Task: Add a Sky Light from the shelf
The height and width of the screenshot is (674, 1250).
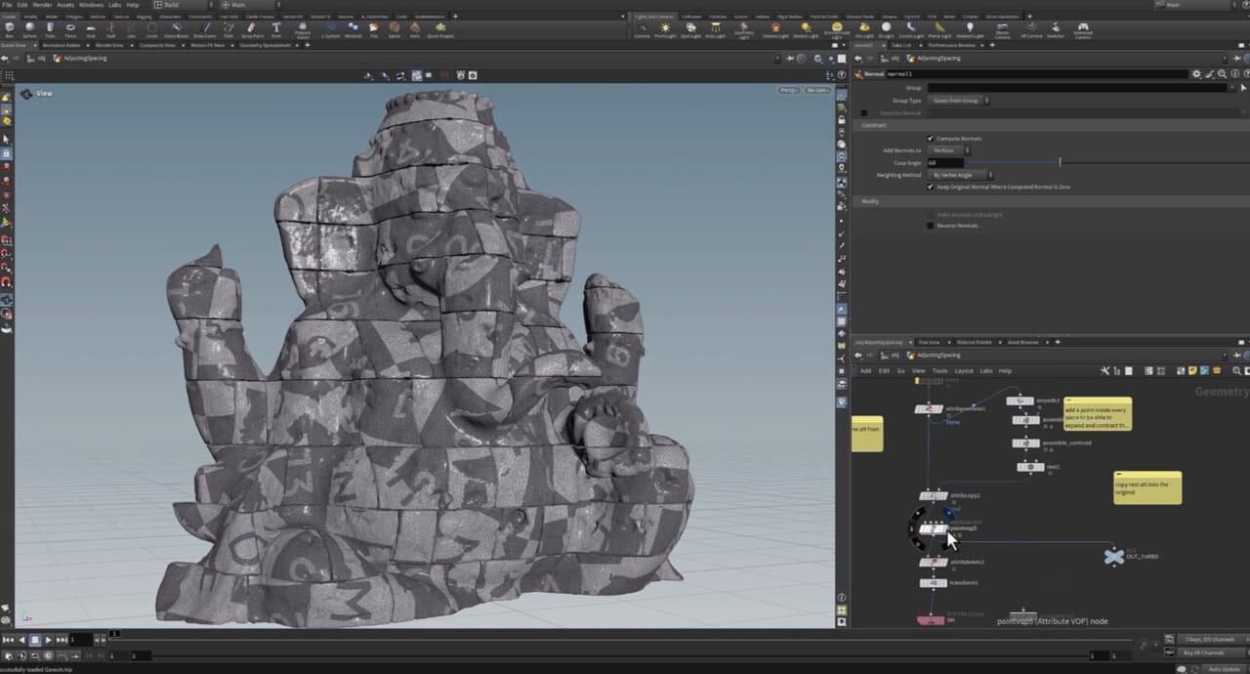Action: coord(864,29)
